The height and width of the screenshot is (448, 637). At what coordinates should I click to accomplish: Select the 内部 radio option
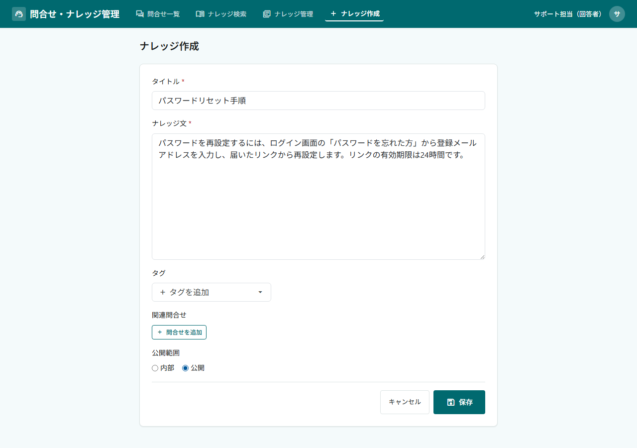[x=155, y=368]
